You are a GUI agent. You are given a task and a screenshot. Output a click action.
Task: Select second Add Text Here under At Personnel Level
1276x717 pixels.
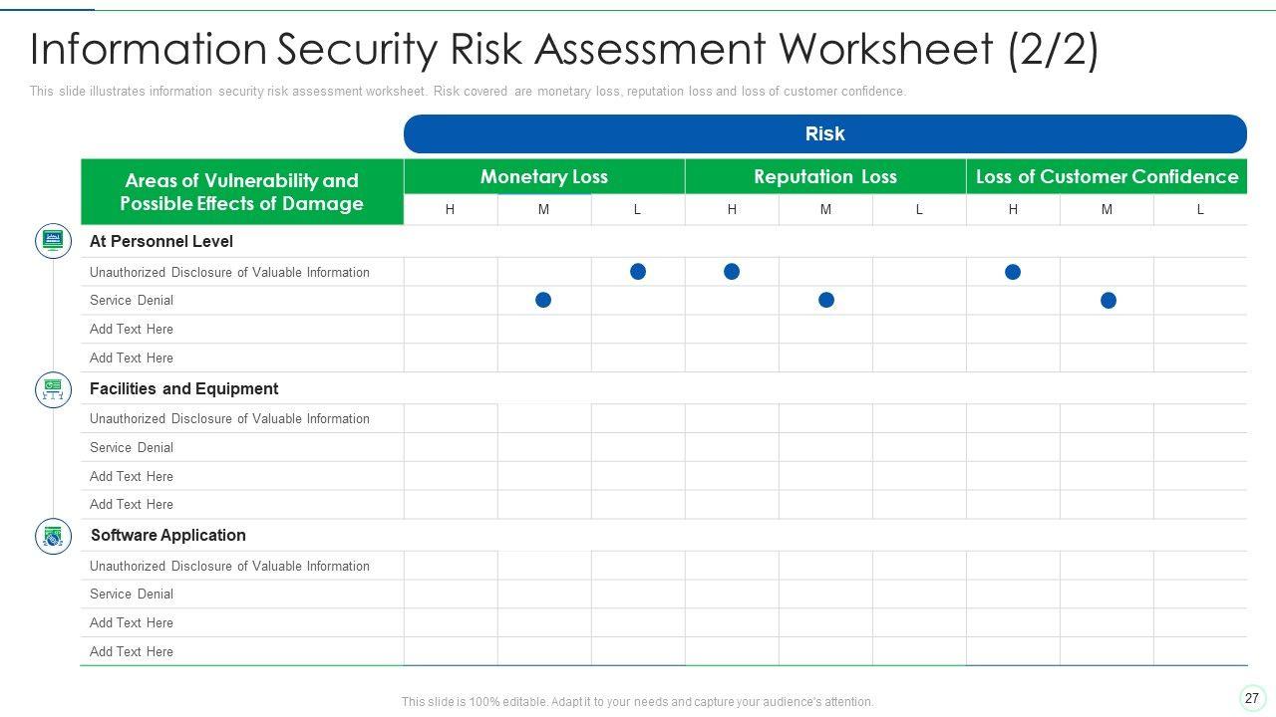pyautogui.click(x=132, y=358)
